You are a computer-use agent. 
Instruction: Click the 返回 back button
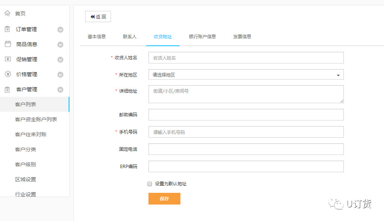(98, 17)
